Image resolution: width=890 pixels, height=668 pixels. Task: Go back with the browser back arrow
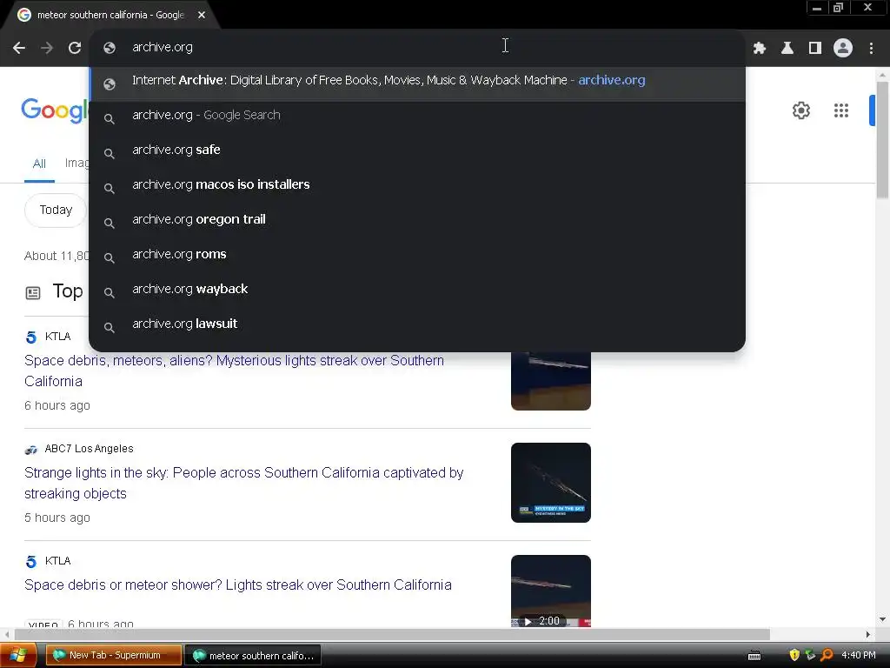pyautogui.click(x=19, y=49)
